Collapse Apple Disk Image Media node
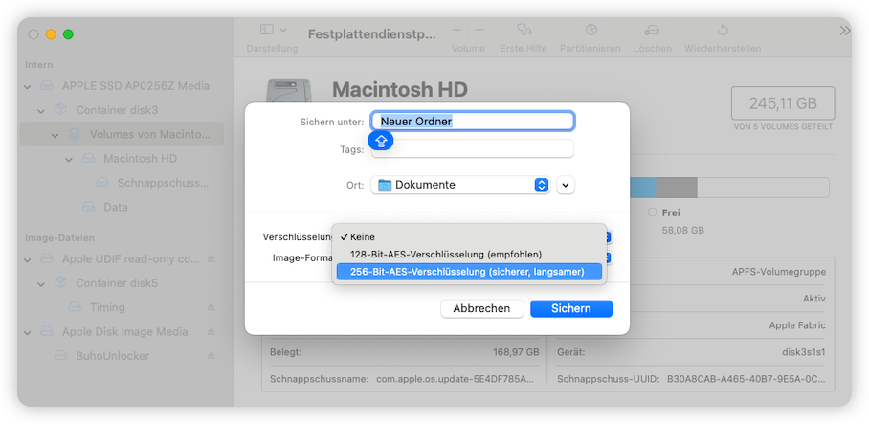The height and width of the screenshot is (424, 869). click(28, 332)
